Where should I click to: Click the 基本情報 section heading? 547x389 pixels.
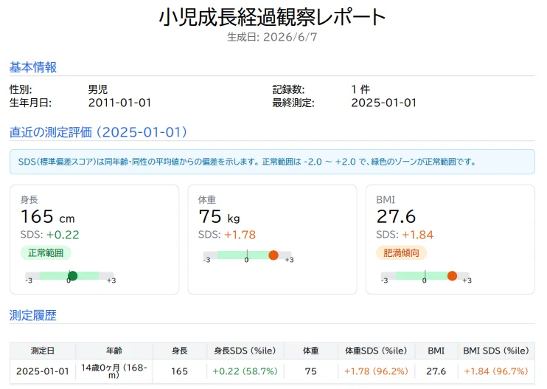click(x=33, y=67)
